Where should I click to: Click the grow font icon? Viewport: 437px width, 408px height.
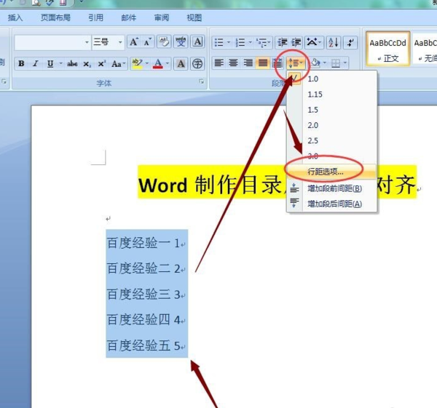(134, 42)
